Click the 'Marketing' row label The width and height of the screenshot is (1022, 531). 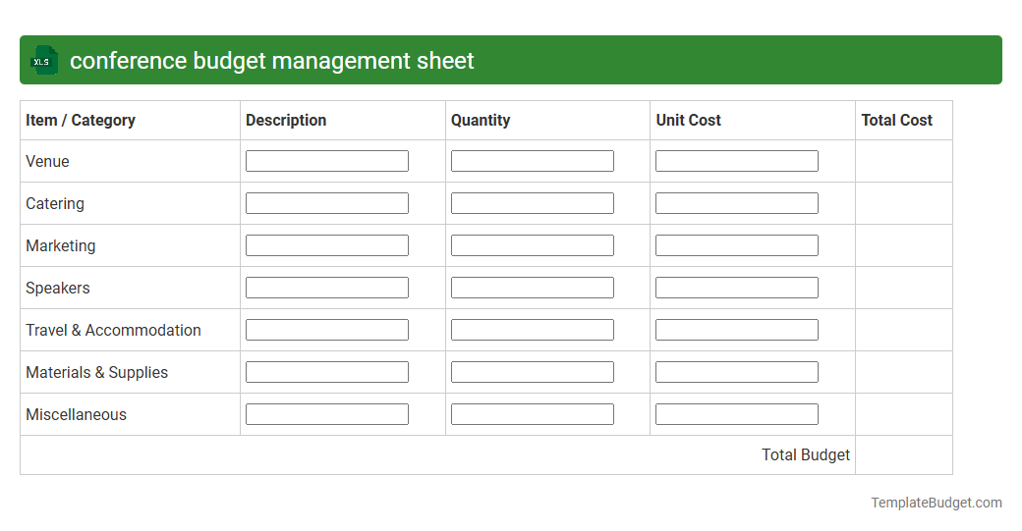(61, 246)
